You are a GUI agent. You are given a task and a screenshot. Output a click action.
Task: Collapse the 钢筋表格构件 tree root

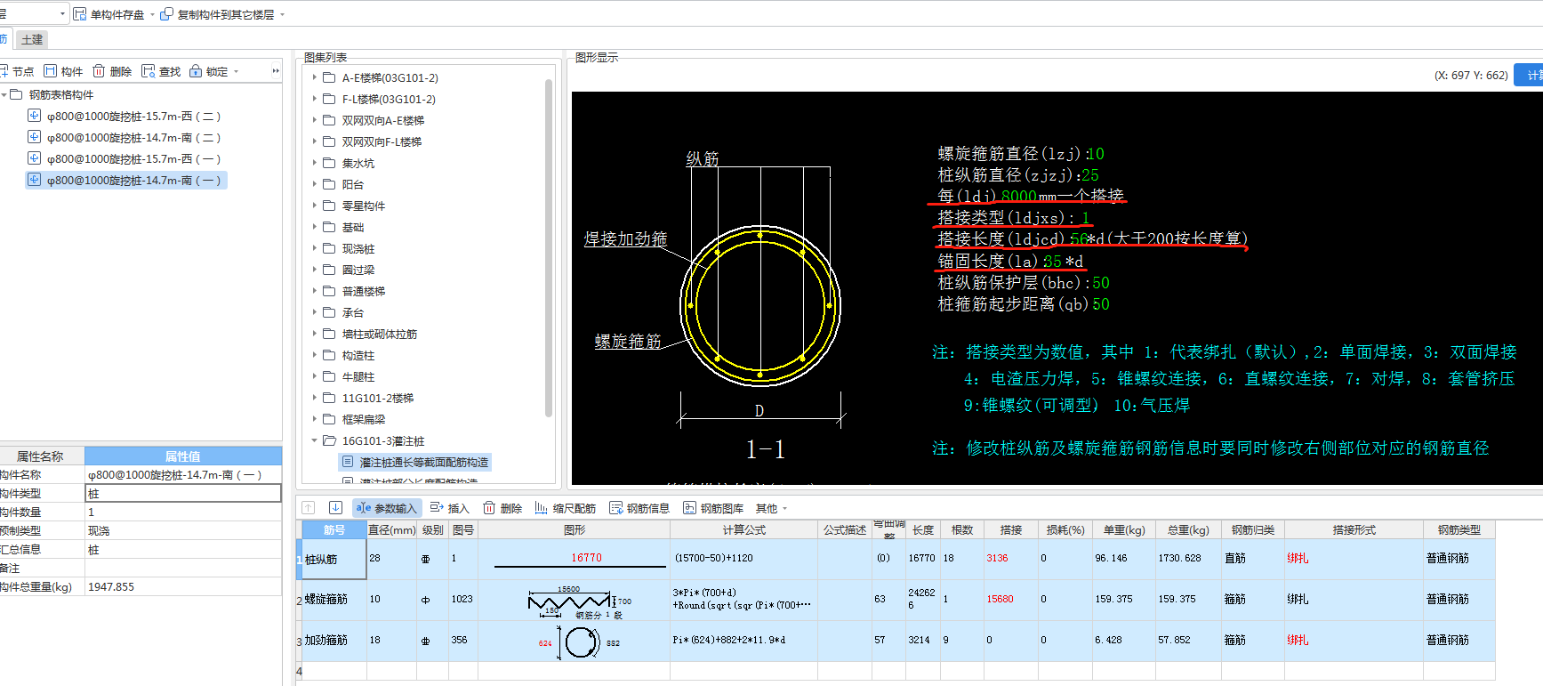point(4,94)
